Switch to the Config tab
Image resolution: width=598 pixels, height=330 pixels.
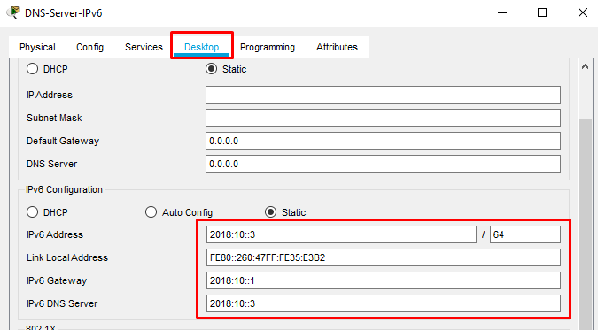(90, 47)
